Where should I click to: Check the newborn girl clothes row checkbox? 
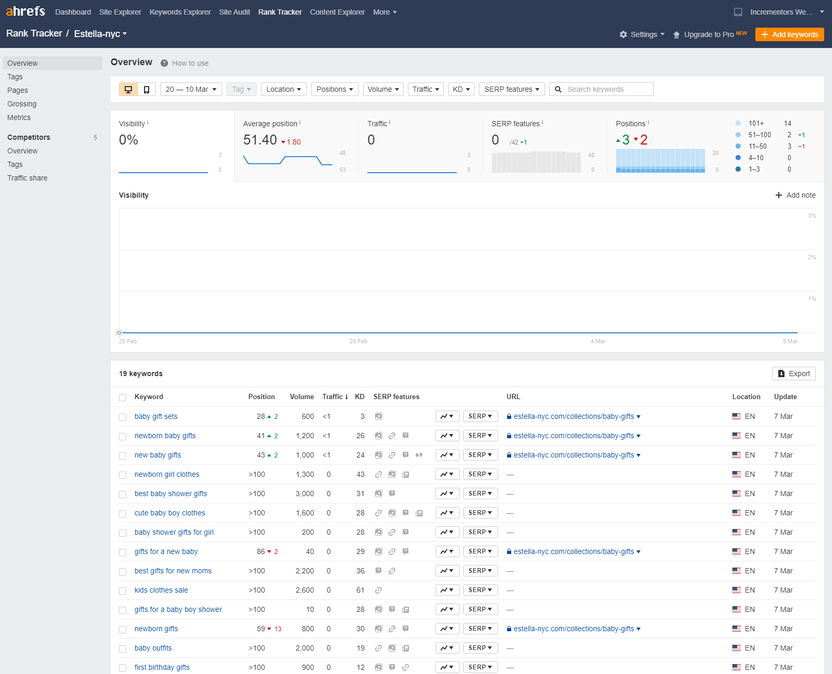point(123,475)
